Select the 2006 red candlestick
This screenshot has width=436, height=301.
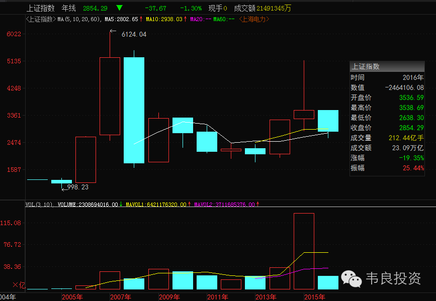(x=85, y=159)
